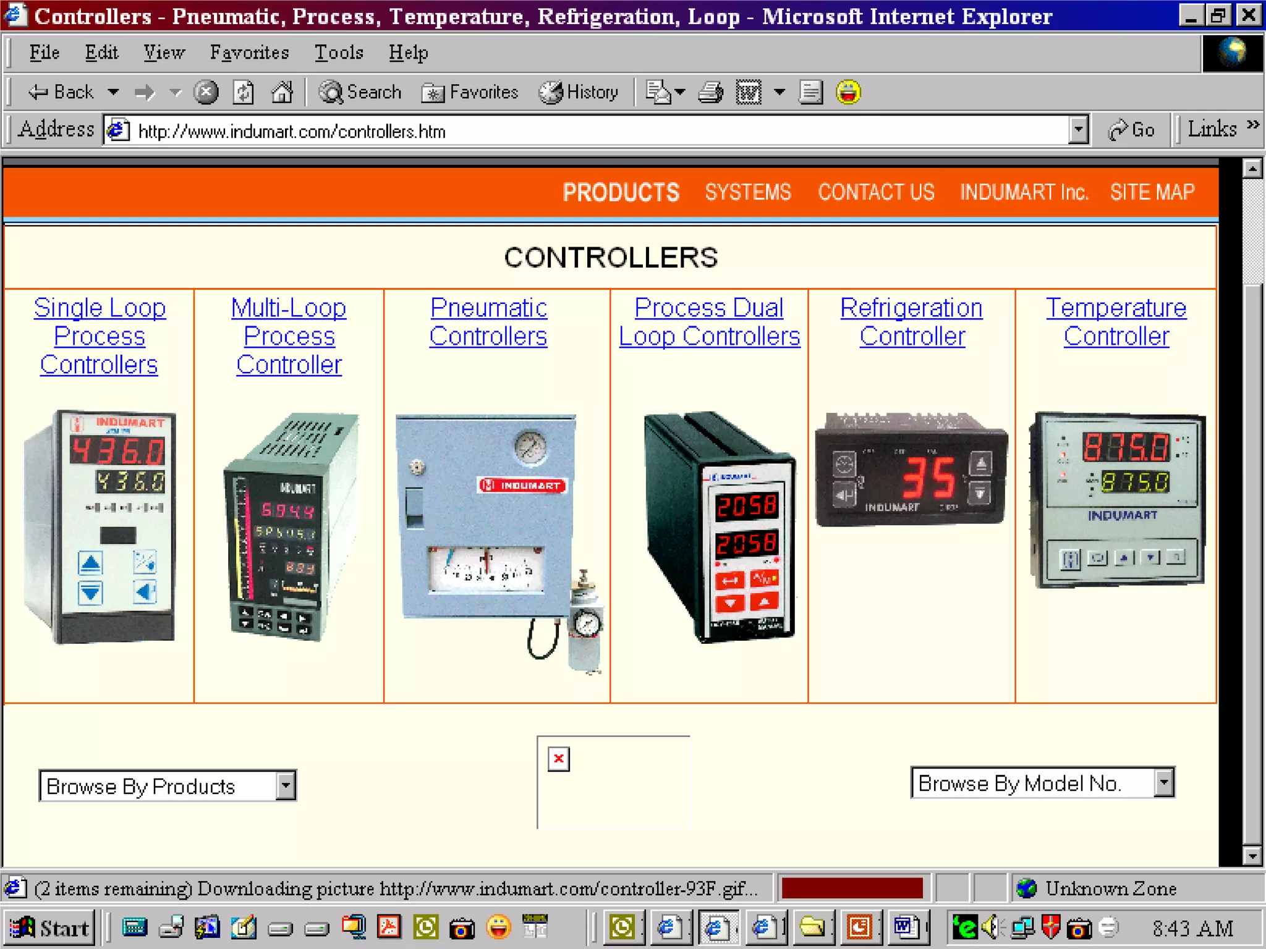1266x949 pixels.
Task: Open the Browse By Products dropdown
Action: (285, 786)
